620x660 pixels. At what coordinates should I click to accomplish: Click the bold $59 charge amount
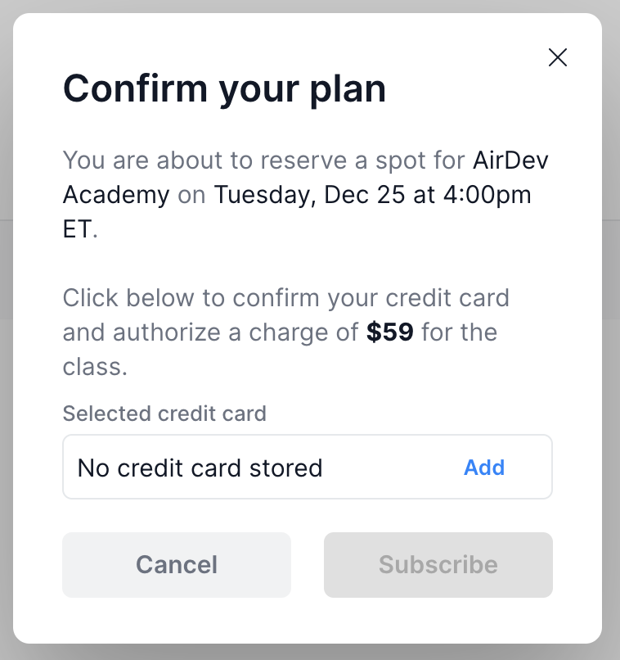coord(390,332)
